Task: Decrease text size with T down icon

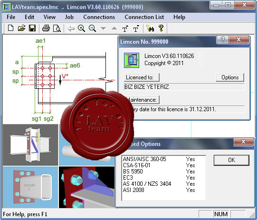Action: point(136,29)
